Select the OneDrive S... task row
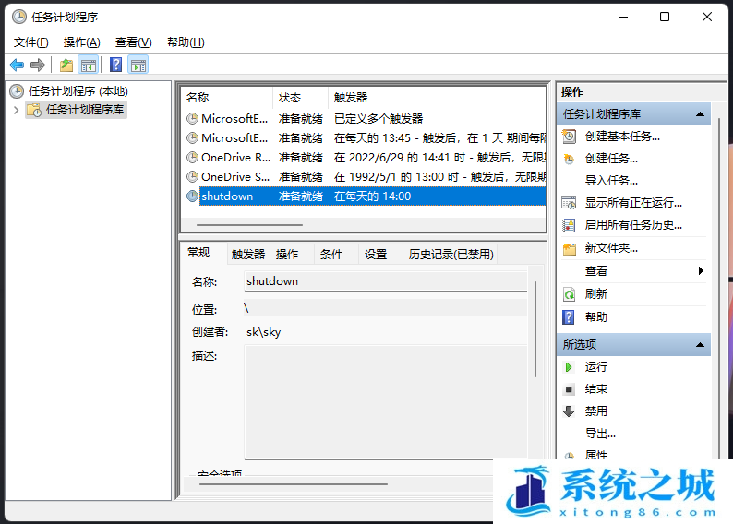This screenshot has height=524, width=733. point(364,177)
